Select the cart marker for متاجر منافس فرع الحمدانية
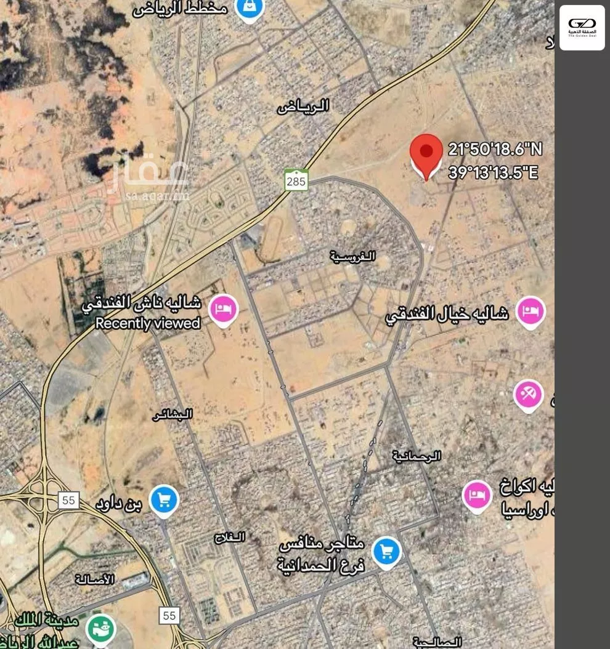The height and width of the screenshot is (649, 610). [x=386, y=553]
